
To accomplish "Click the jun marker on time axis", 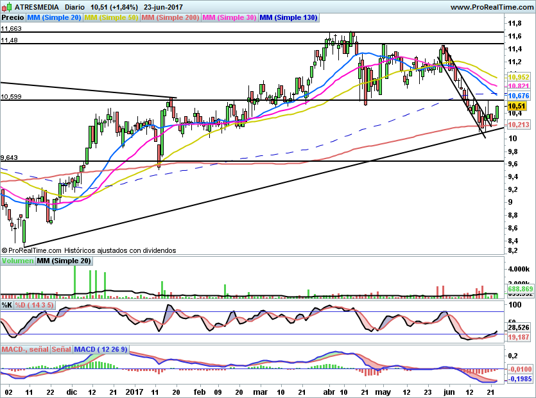I will (449, 392).
